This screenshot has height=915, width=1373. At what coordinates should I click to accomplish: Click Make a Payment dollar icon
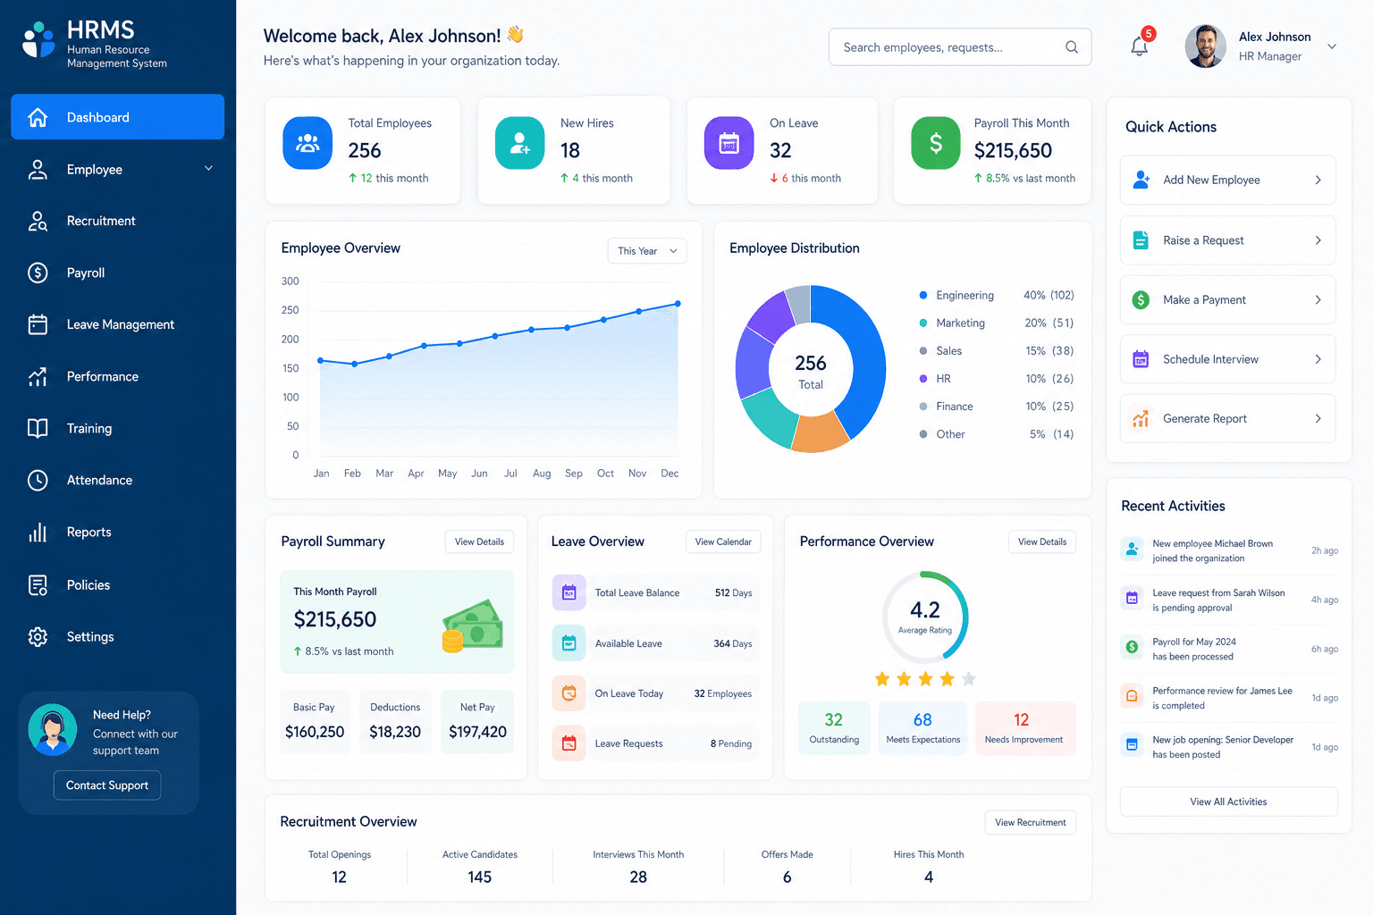[1141, 300]
